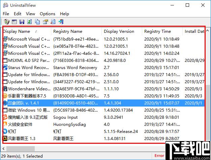This screenshot has height=160, width=211.
Task: Click the Save selected items floppy icon
Action: coord(22,22)
